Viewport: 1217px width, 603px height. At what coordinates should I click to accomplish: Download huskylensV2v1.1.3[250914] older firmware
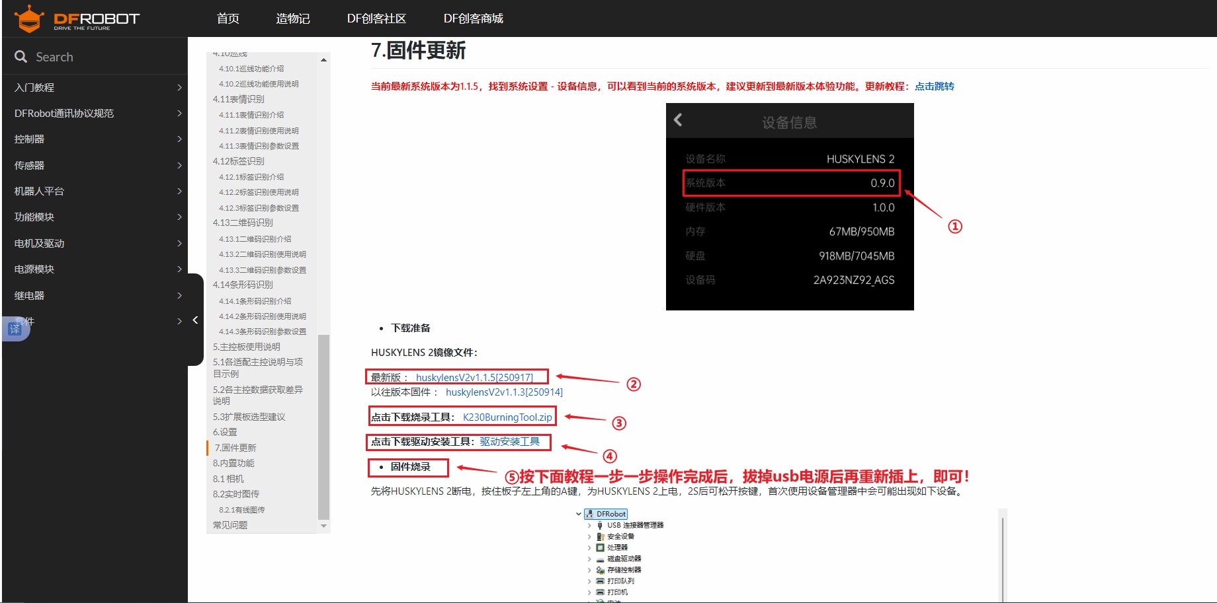pos(504,392)
